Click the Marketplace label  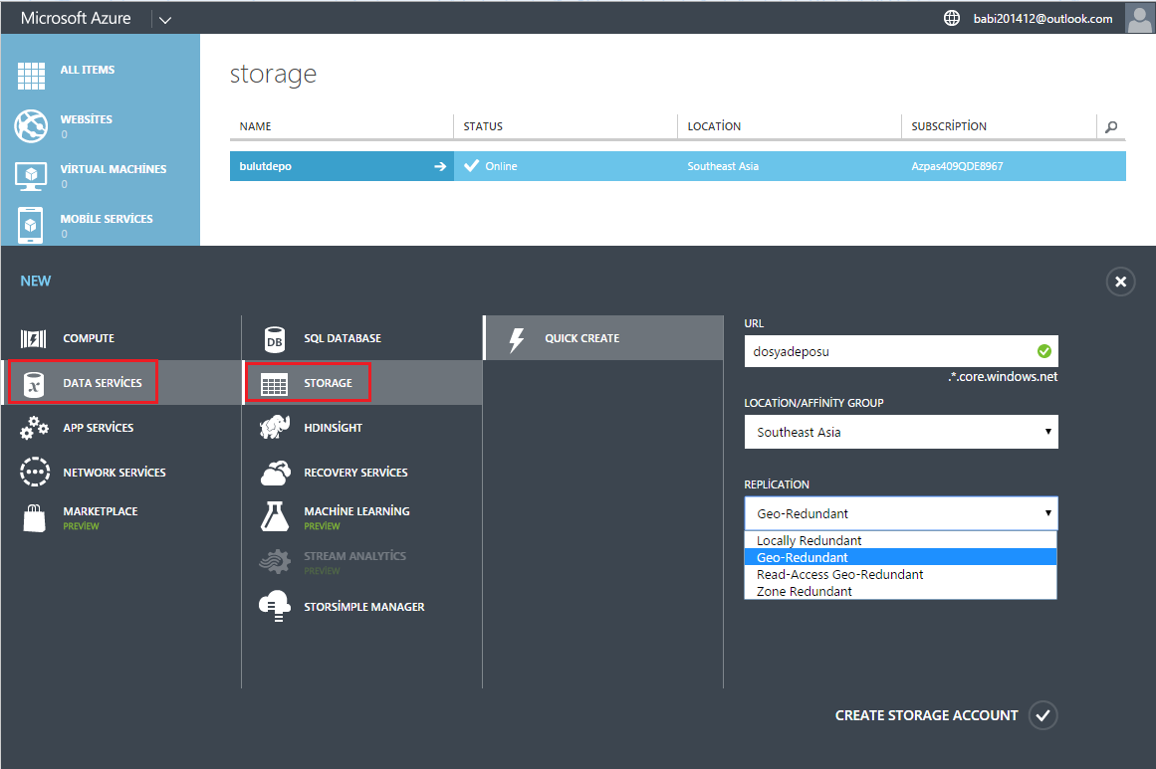[101, 511]
